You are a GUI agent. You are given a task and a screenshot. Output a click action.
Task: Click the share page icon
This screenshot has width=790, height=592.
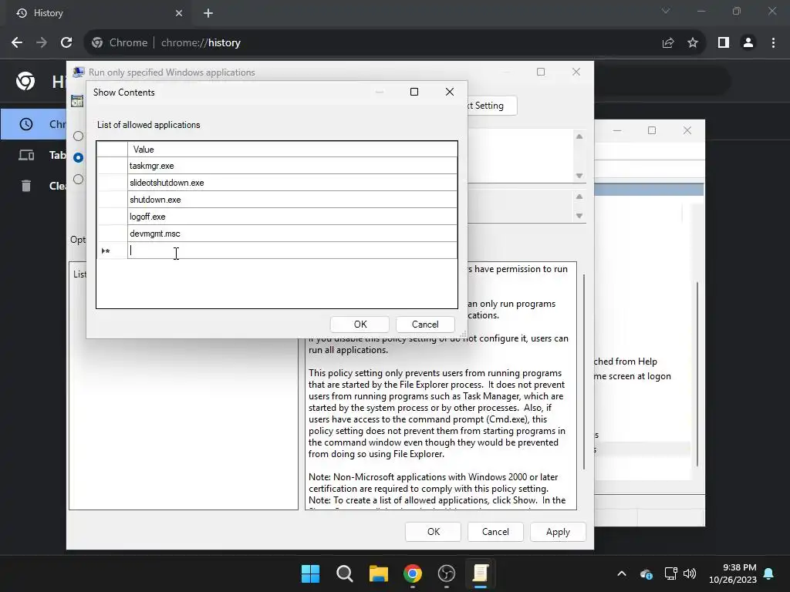[668, 43]
